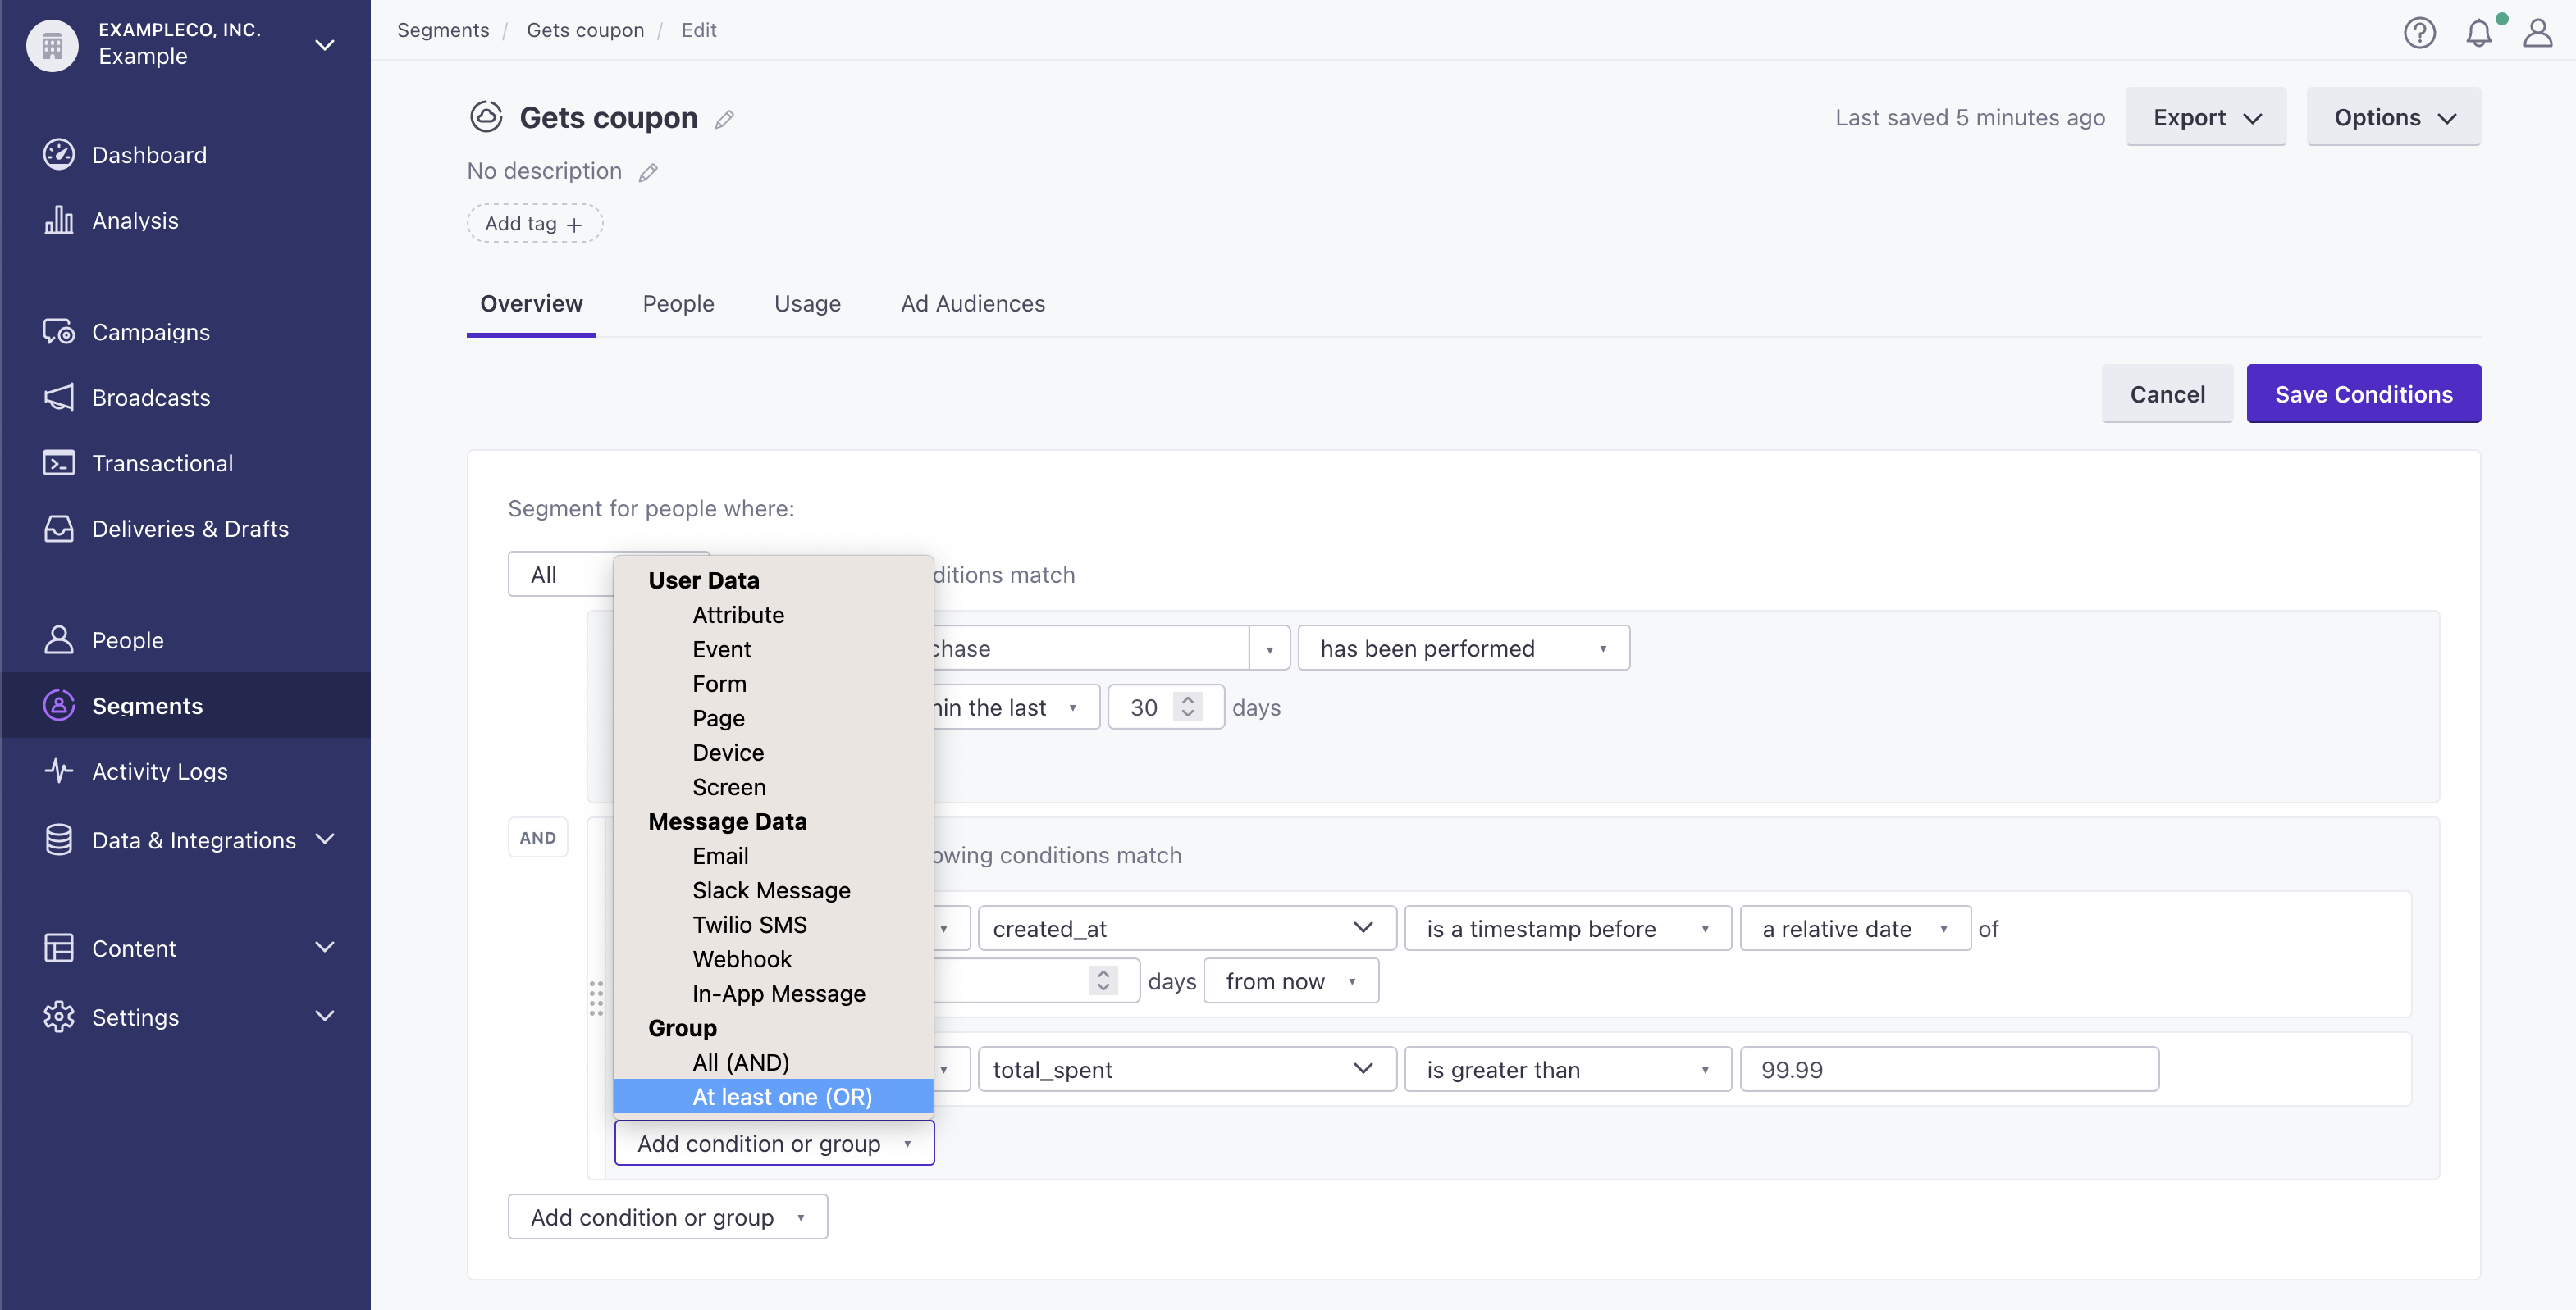Open the total_spent attribute dropdown
2576x1310 pixels.
1187,1069
